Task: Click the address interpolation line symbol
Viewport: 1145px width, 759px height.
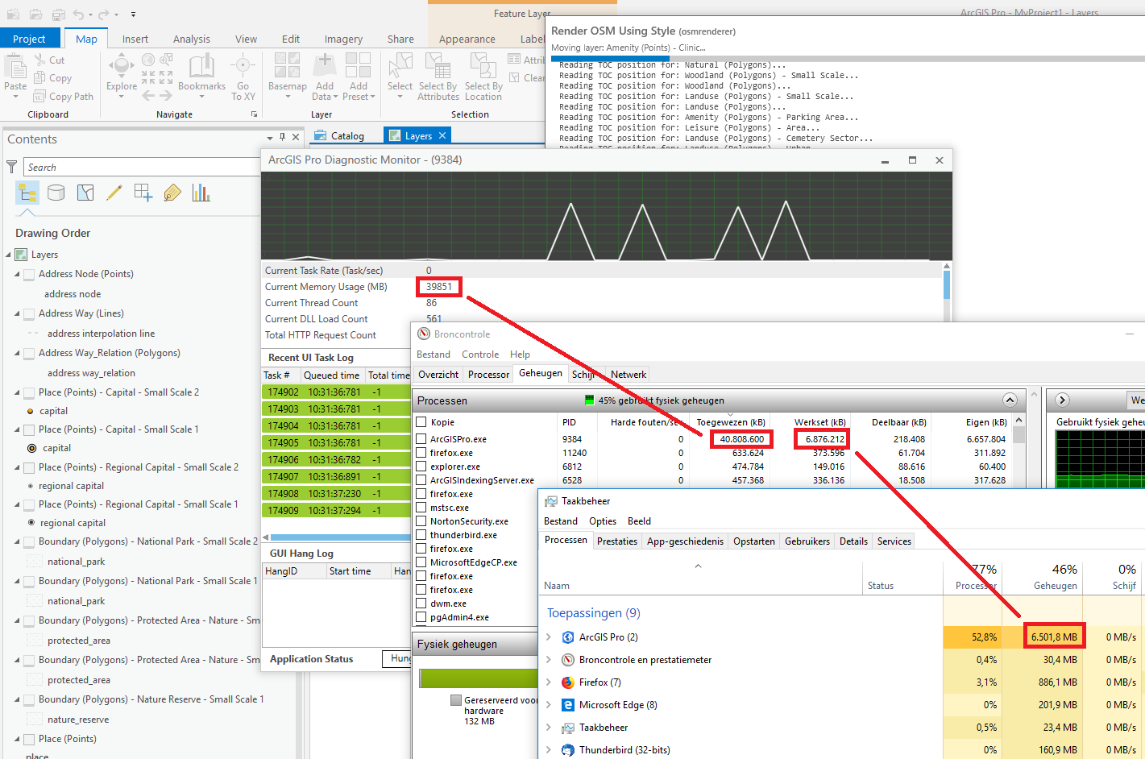Action: pos(32,334)
